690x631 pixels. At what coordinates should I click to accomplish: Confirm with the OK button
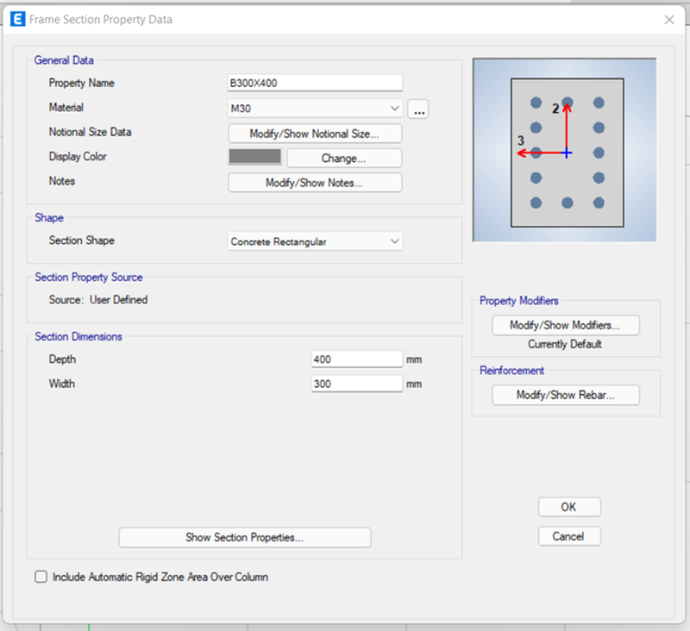(x=569, y=507)
